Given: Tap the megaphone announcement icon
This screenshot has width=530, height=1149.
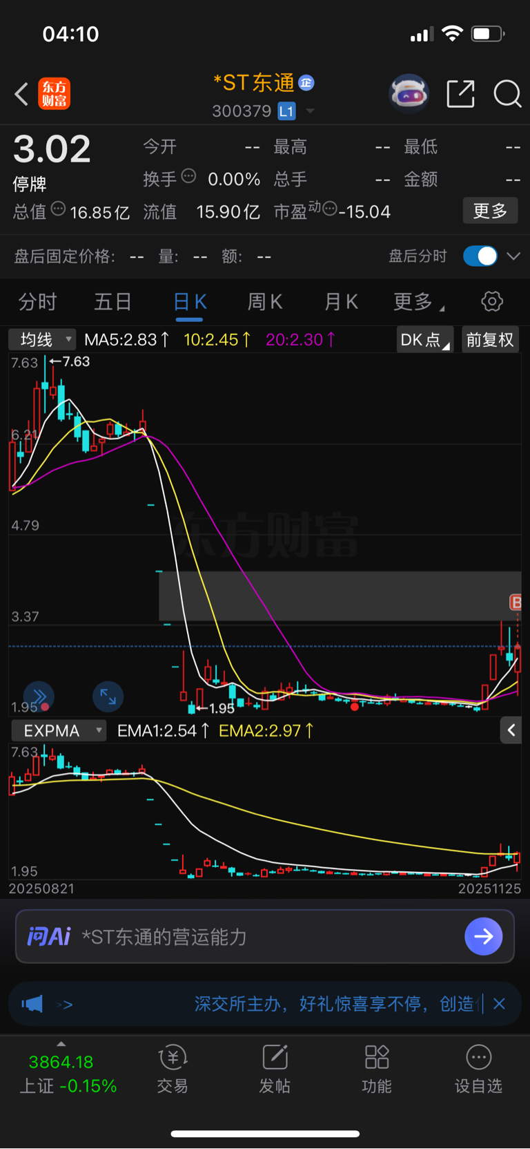Looking at the screenshot, I should pyautogui.click(x=32, y=1004).
